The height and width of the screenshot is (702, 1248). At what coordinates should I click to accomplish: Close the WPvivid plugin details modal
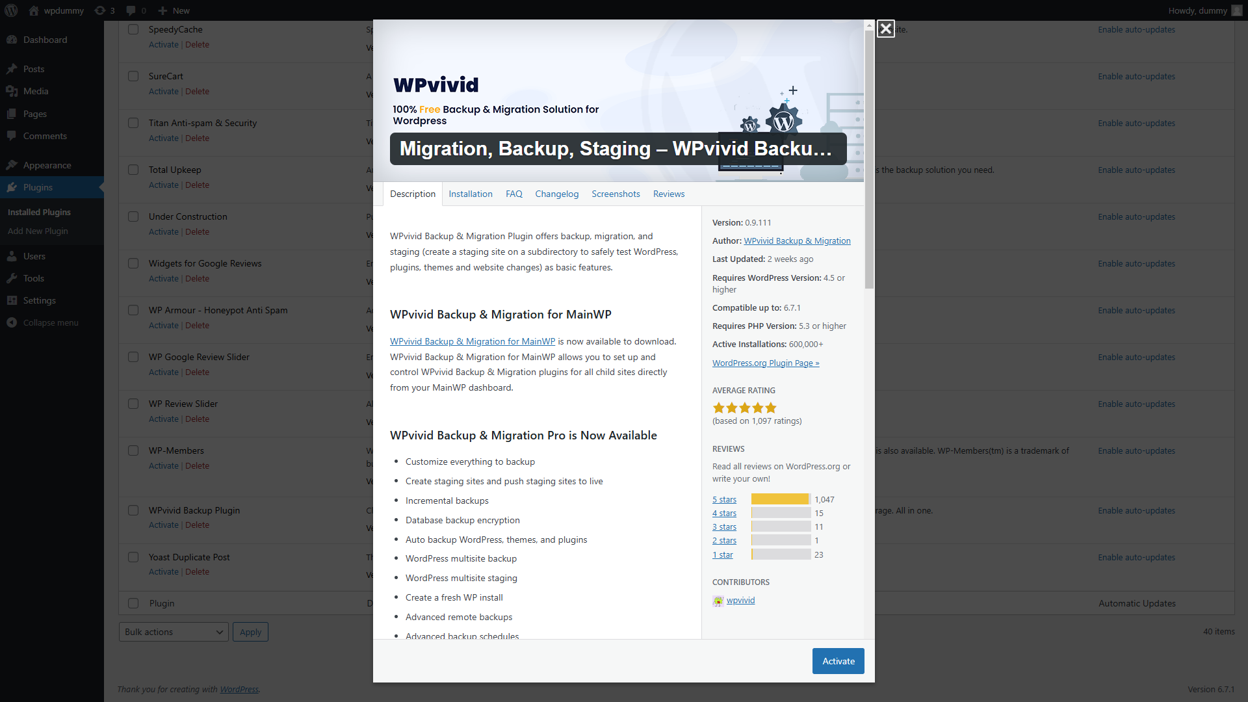[x=885, y=29]
